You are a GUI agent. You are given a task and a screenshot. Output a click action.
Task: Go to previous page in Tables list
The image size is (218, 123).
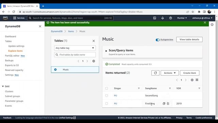pyautogui.click(x=78, y=61)
